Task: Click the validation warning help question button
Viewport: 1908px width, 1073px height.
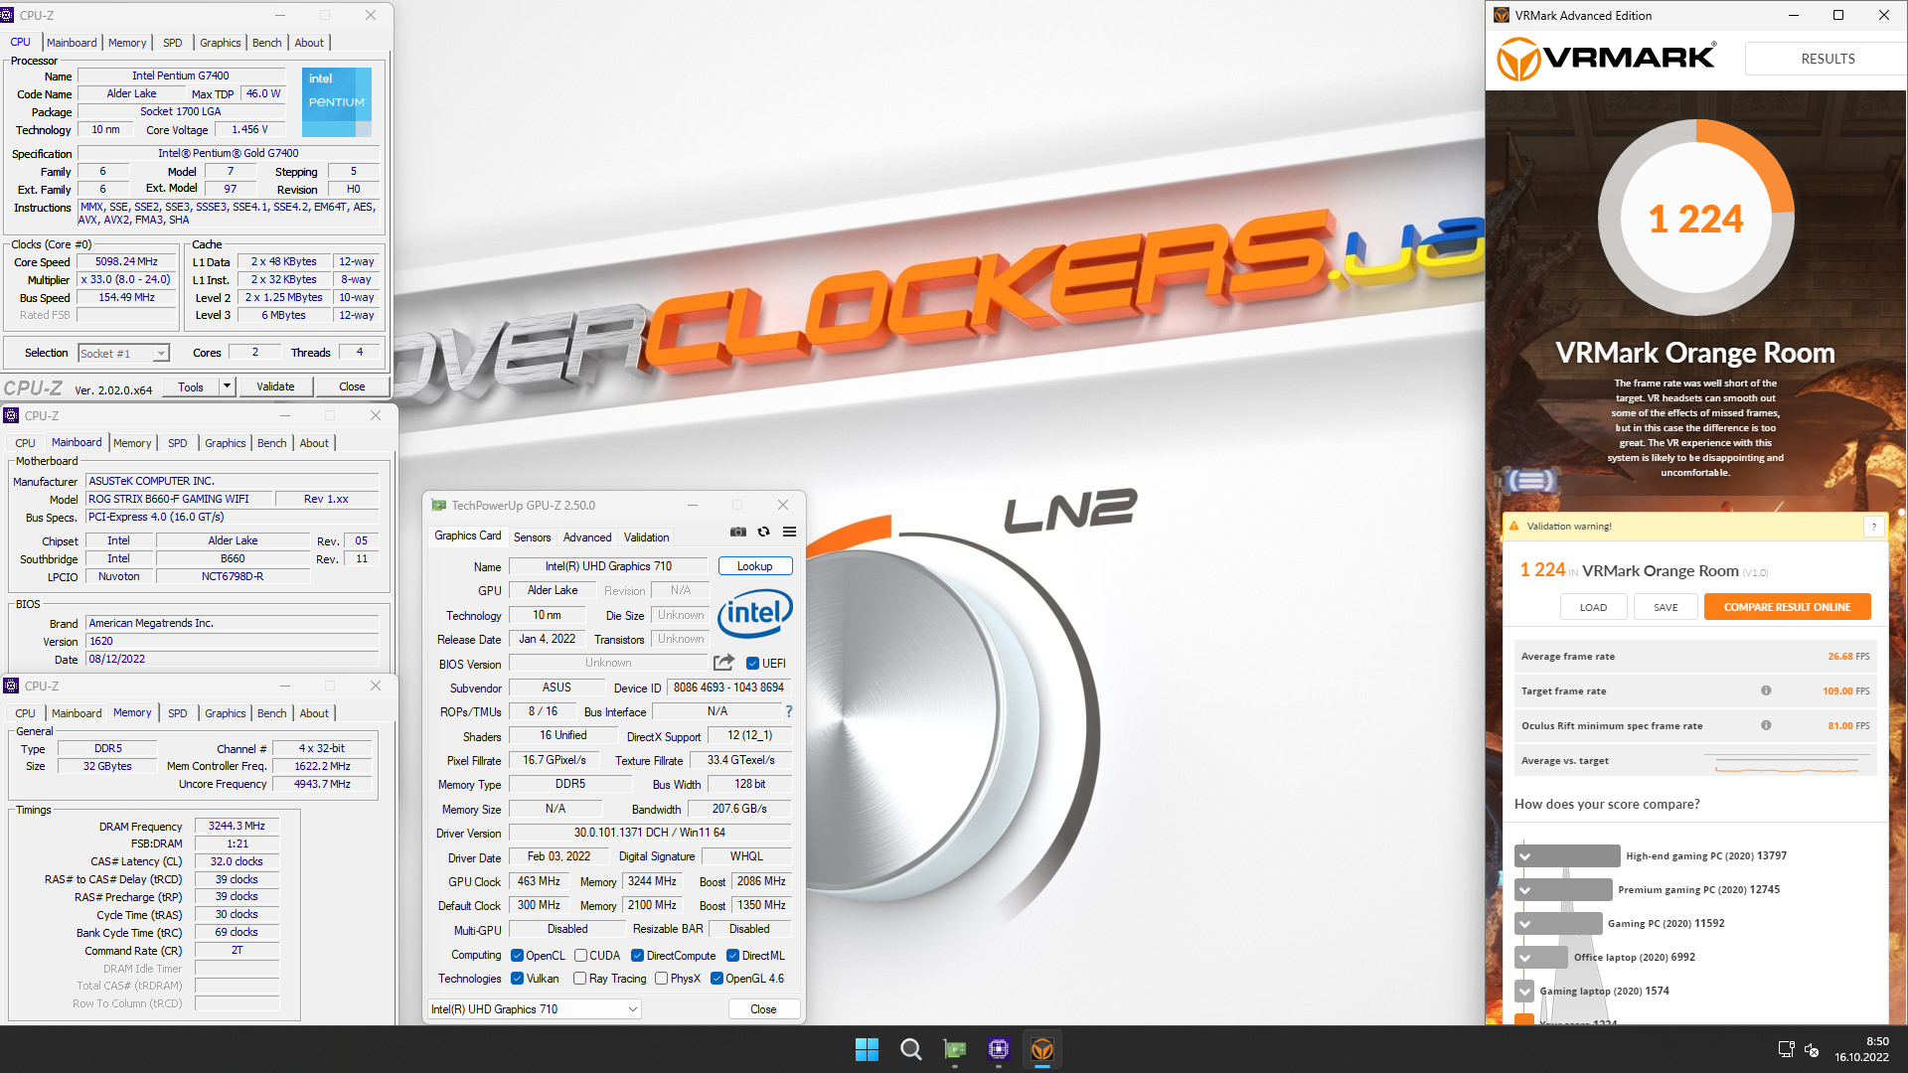Action: (1873, 527)
